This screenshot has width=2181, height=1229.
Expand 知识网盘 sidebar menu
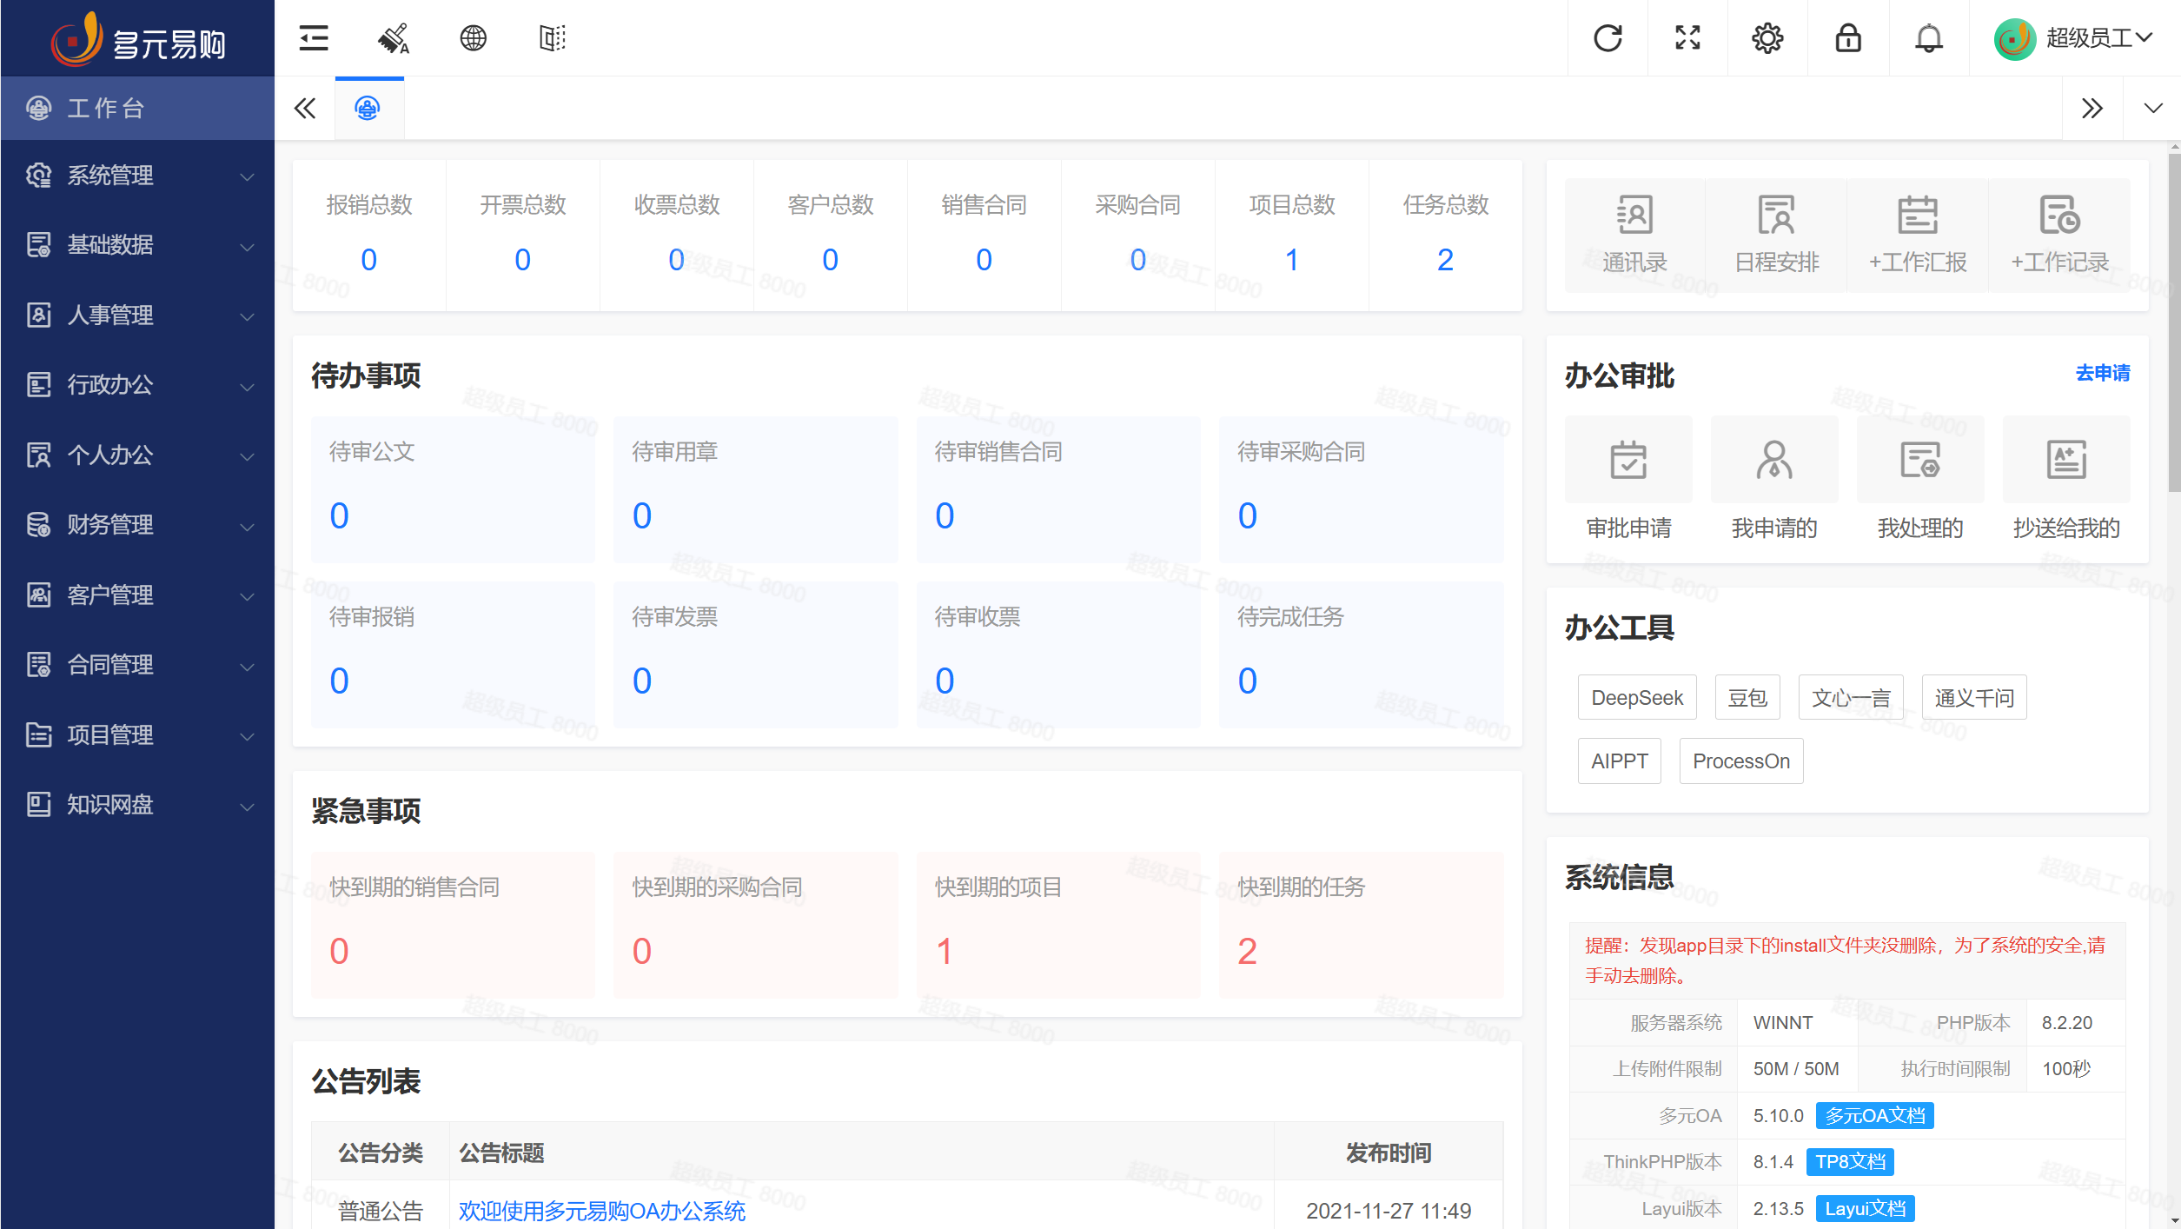[x=137, y=805]
